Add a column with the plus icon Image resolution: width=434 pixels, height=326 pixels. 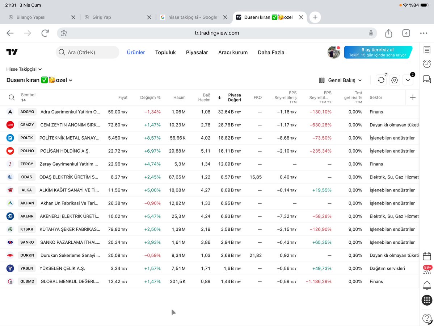[413, 97]
